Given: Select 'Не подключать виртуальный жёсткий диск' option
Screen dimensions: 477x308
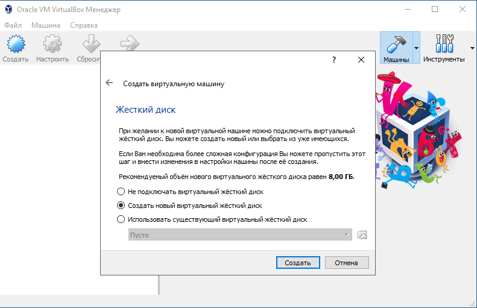Looking at the screenshot, I should click(190, 192).
